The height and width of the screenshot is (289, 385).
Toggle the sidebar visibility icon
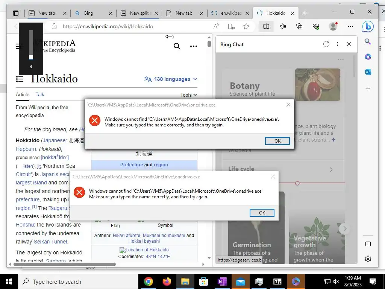click(x=368, y=244)
